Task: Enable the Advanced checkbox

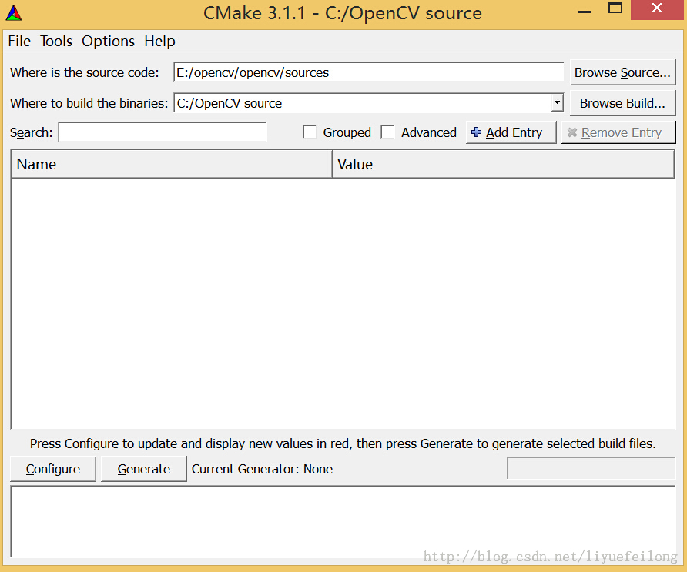Action: point(387,132)
